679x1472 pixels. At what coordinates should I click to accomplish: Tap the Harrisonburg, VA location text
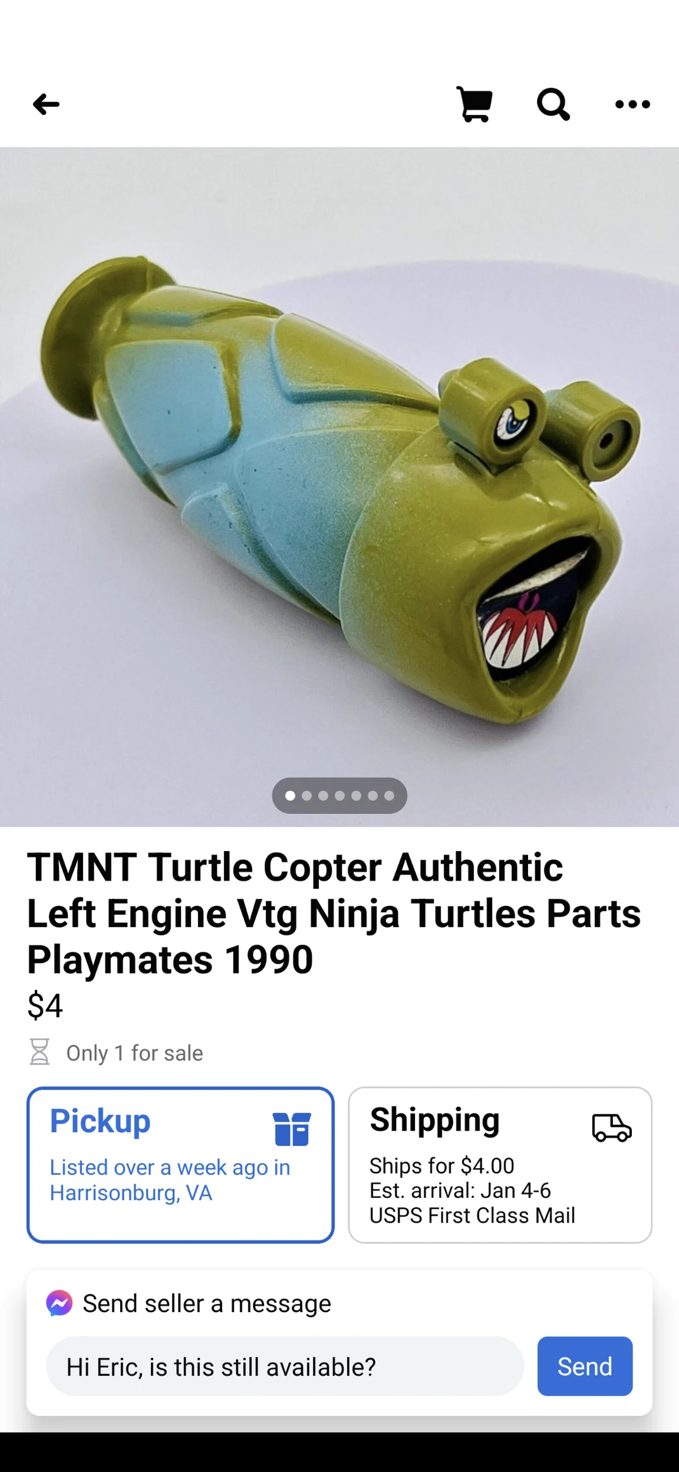coord(131,1193)
